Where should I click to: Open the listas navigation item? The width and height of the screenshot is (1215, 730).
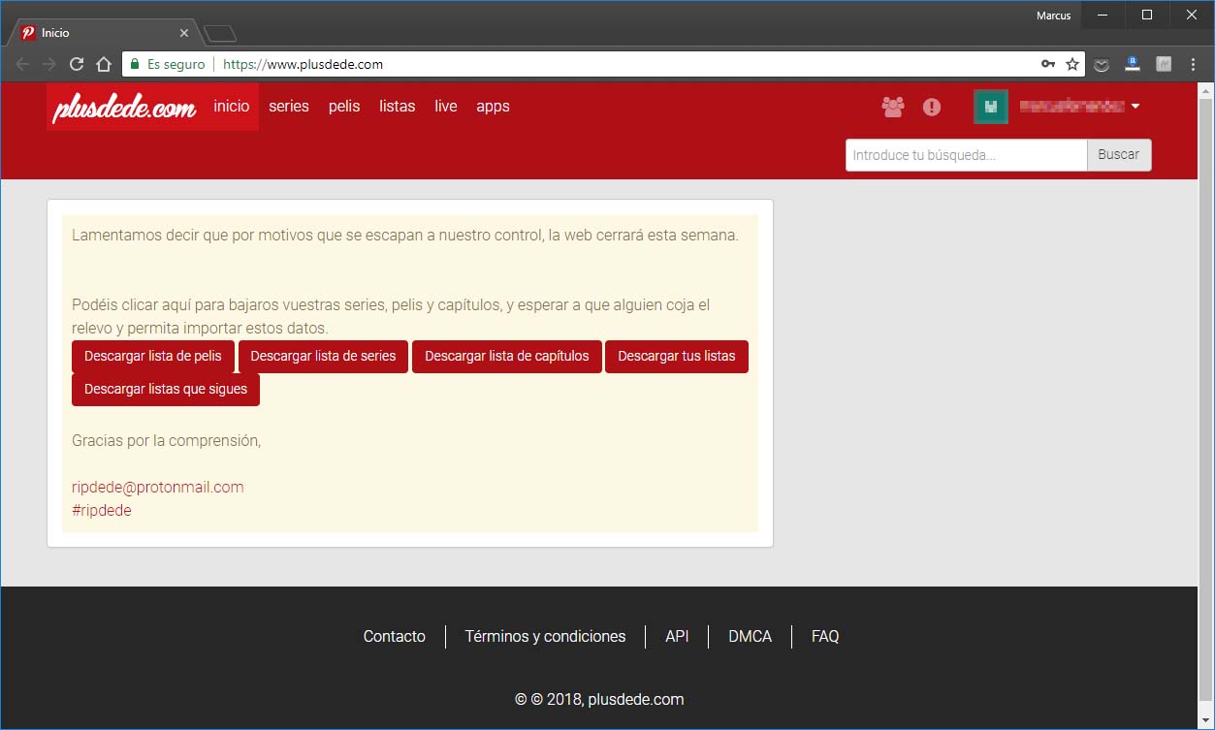pos(398,107)
